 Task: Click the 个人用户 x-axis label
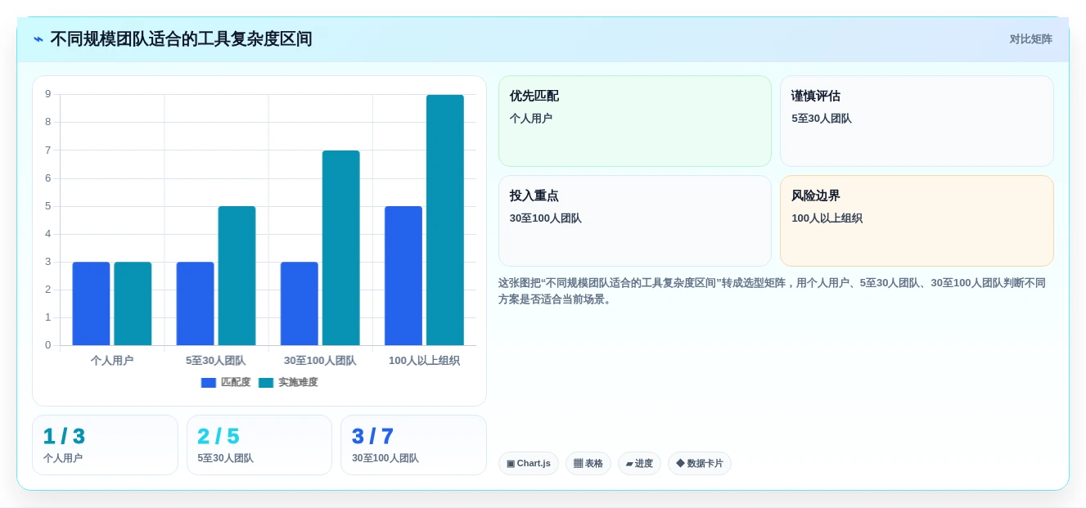click(x=112, y=361)
